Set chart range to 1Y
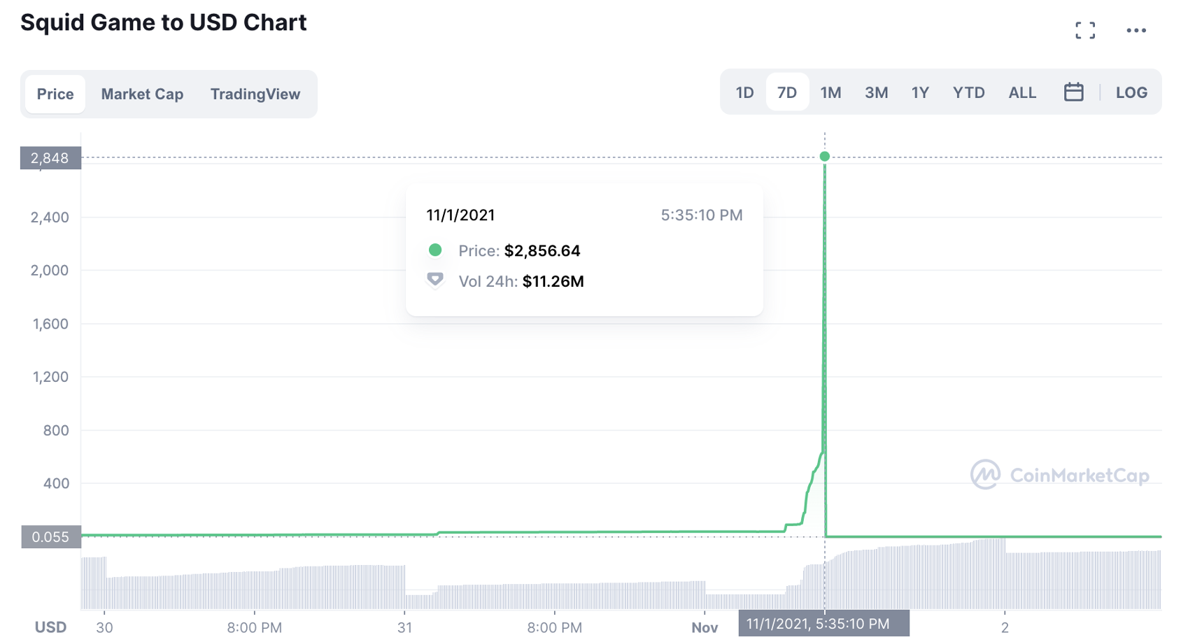Image resolution: width=1188 pixels, height=642 pixels. (920, 92)
